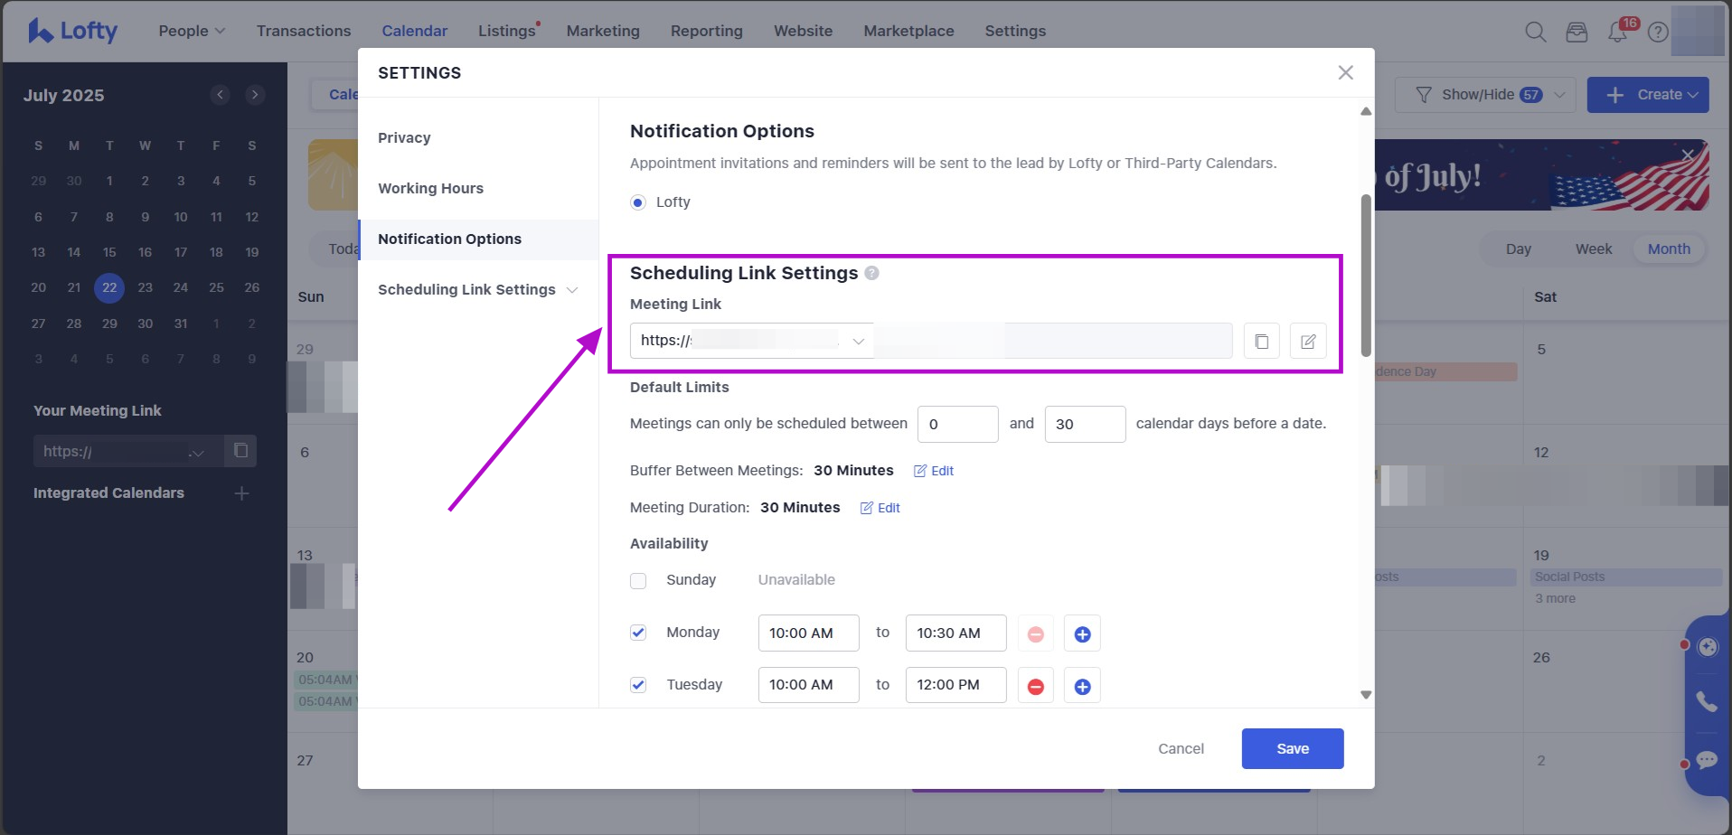Image resolution: width=1732 pixels, height=835 pixels.
Task: Expand Scheduling Link Settings in sidebar
Action: pos(571,290)
